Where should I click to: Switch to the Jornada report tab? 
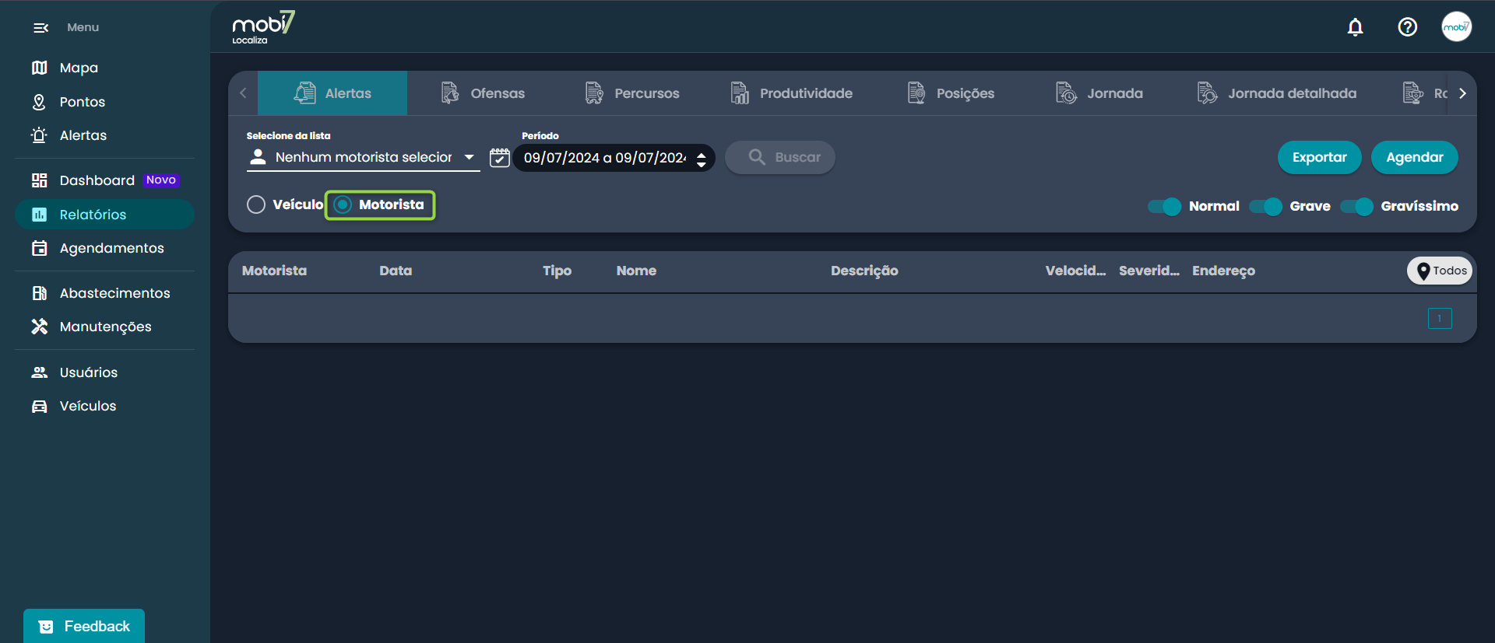[1099, 93]
